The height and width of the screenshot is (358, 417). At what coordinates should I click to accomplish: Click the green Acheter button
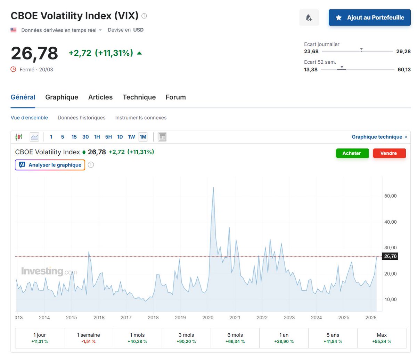point(352,153)
